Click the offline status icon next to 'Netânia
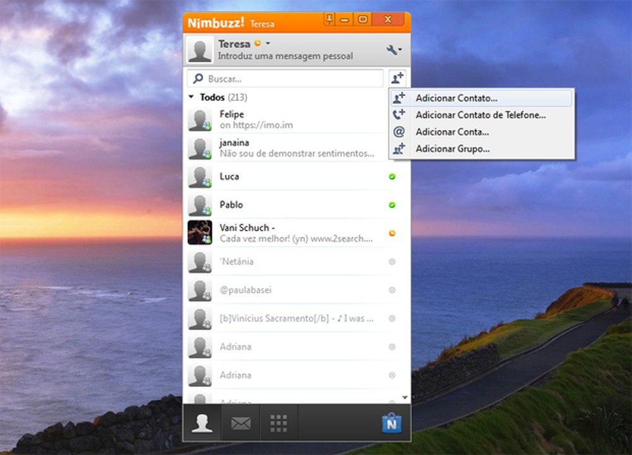Image resolution: width=632 pixels, height=455 pixels. click(392, 261)
